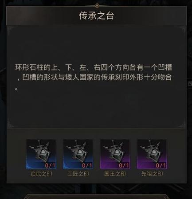
Task: Click the 传承之台 title header
Action: (x=96, y=16)
